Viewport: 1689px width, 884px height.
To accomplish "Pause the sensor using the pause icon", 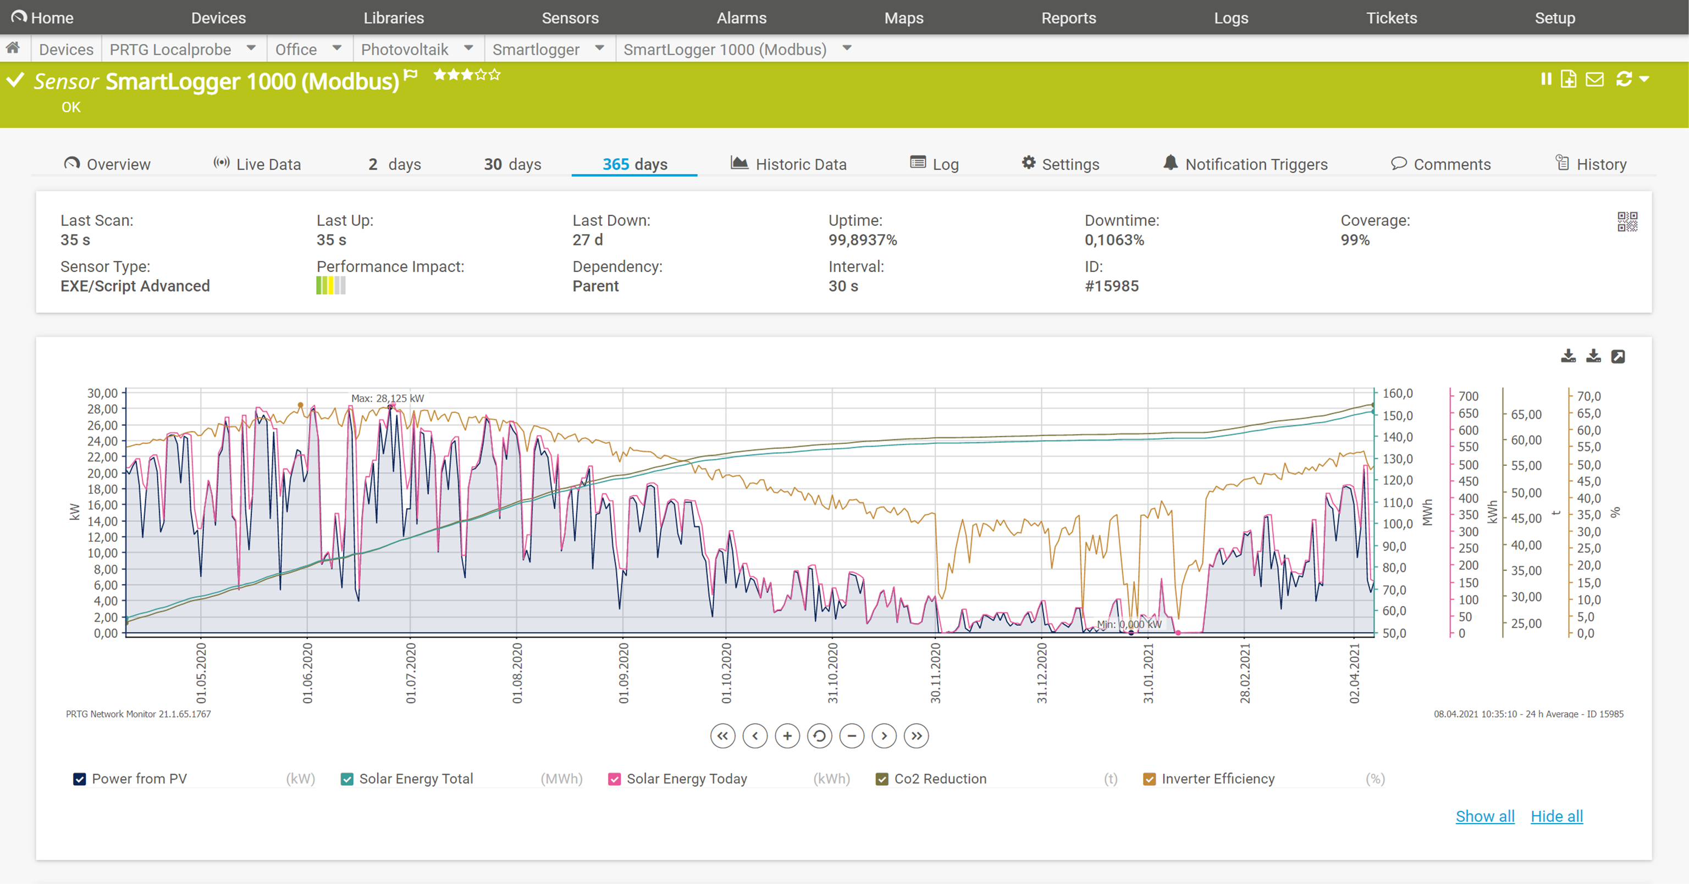I will 1546,79.
